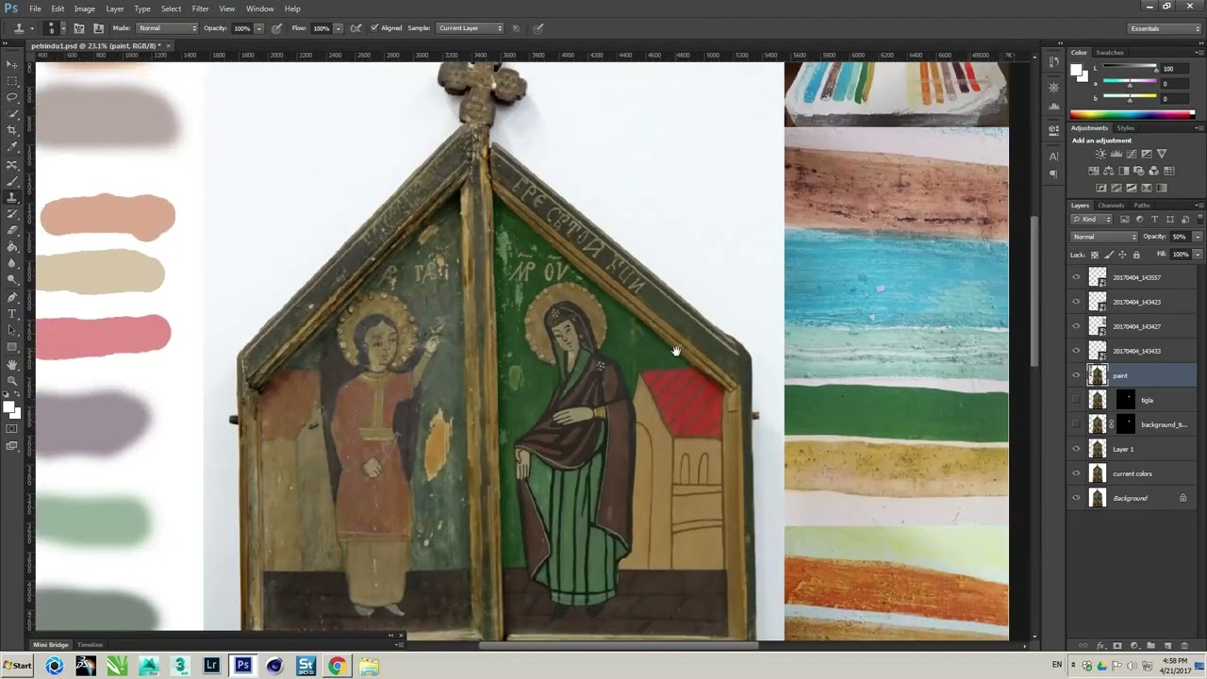Open the layer Opacity arrow in Layers panel
Viewport: 1207px width, 679px height.
(x=1198, y=237)
